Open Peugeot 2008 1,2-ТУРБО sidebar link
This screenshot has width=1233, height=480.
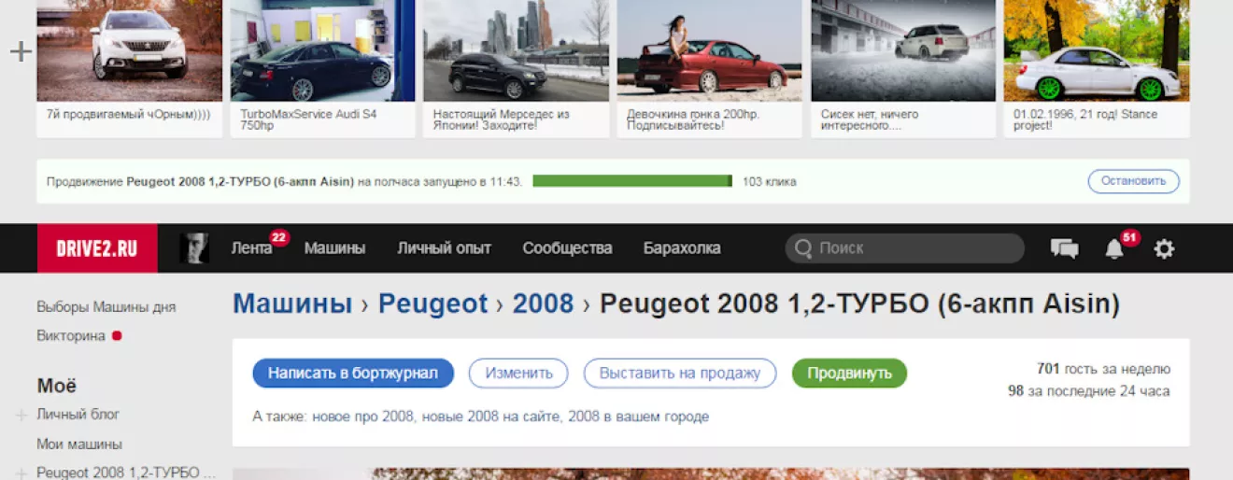126,473
